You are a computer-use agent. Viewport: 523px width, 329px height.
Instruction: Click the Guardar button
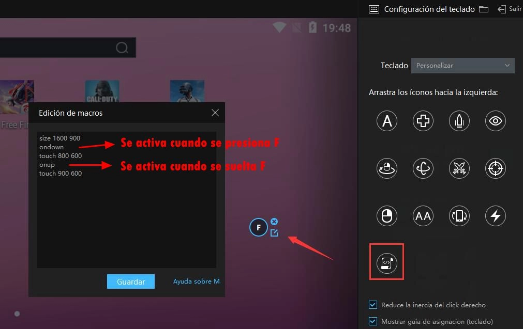coord(131,281)
